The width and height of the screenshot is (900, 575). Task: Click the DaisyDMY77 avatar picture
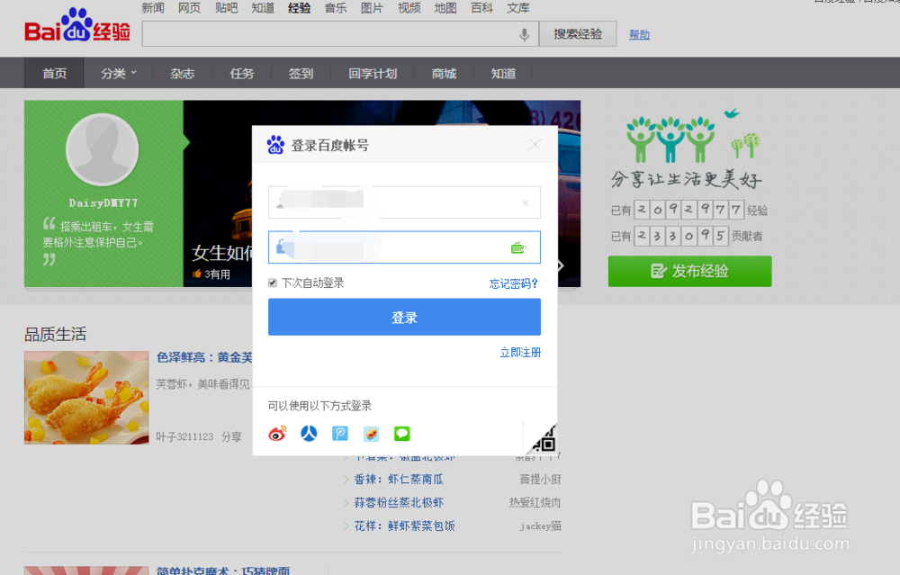coord(103,149)
